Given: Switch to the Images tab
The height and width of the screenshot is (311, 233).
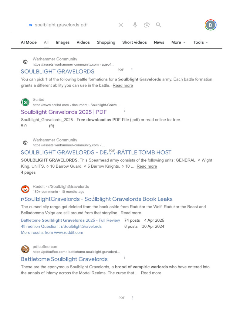Looking at the screenshot, I should coord(62,42).
